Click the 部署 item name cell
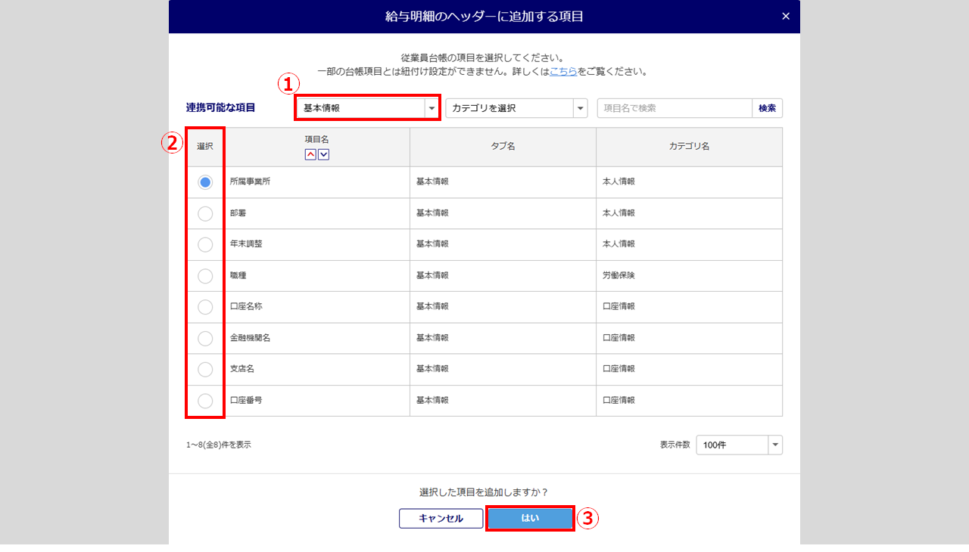 point(317,213)
